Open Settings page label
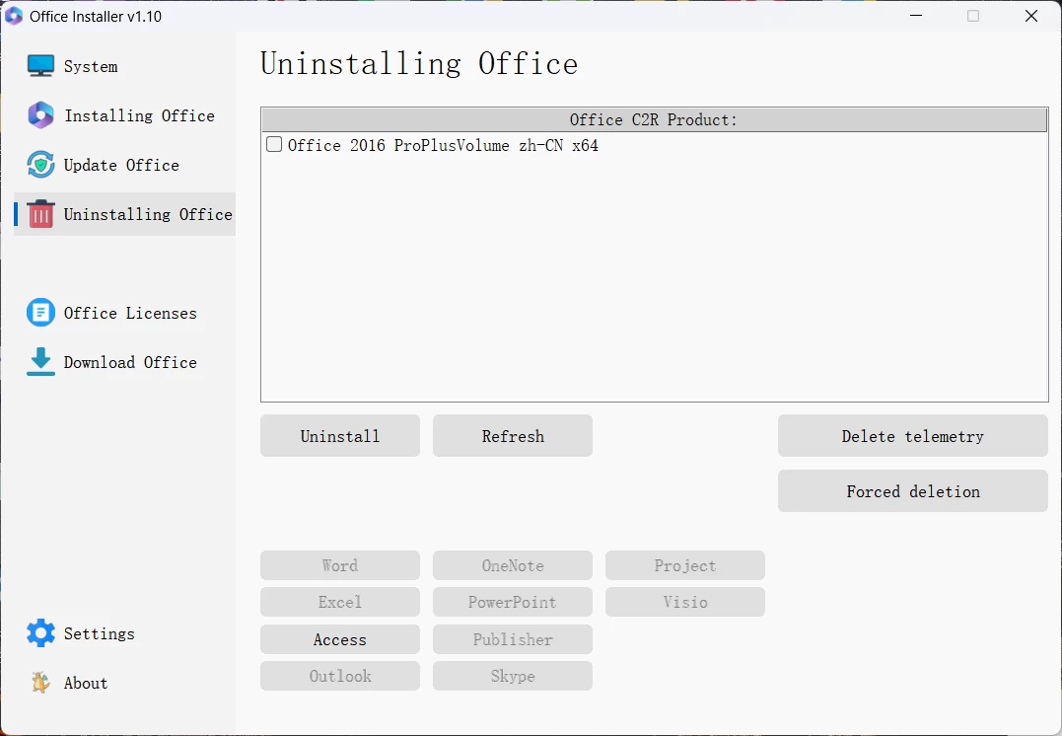1062x736 pixels. [x=99, y=633]
